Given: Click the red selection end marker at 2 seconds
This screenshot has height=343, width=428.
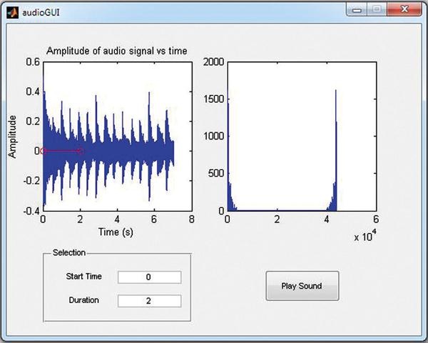Looking at the screenshot, I should click(x=80, y=151).
